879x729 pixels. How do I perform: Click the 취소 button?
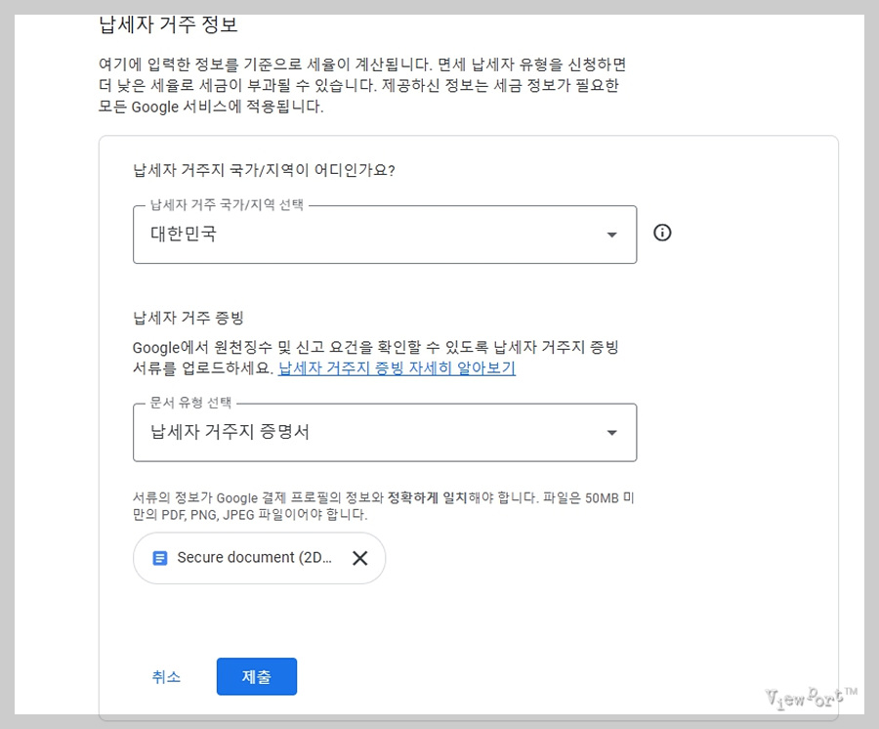[166, 676]
